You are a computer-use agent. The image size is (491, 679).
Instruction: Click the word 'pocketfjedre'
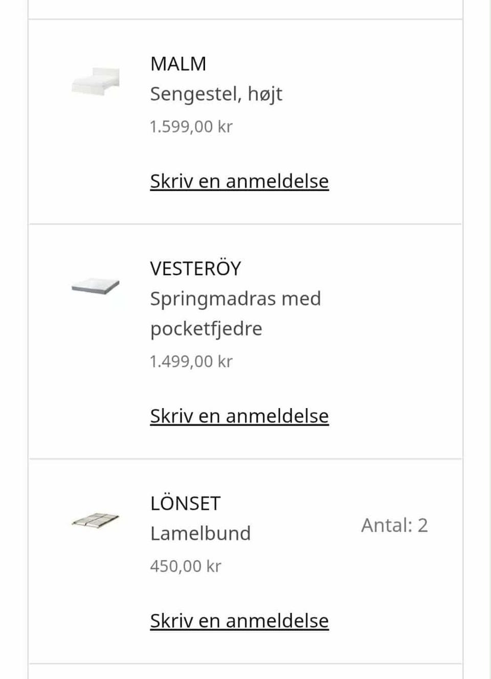coord(206,329)
